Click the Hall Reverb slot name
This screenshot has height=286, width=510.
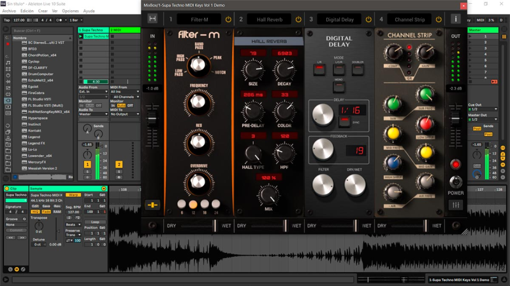click(269, 20)
